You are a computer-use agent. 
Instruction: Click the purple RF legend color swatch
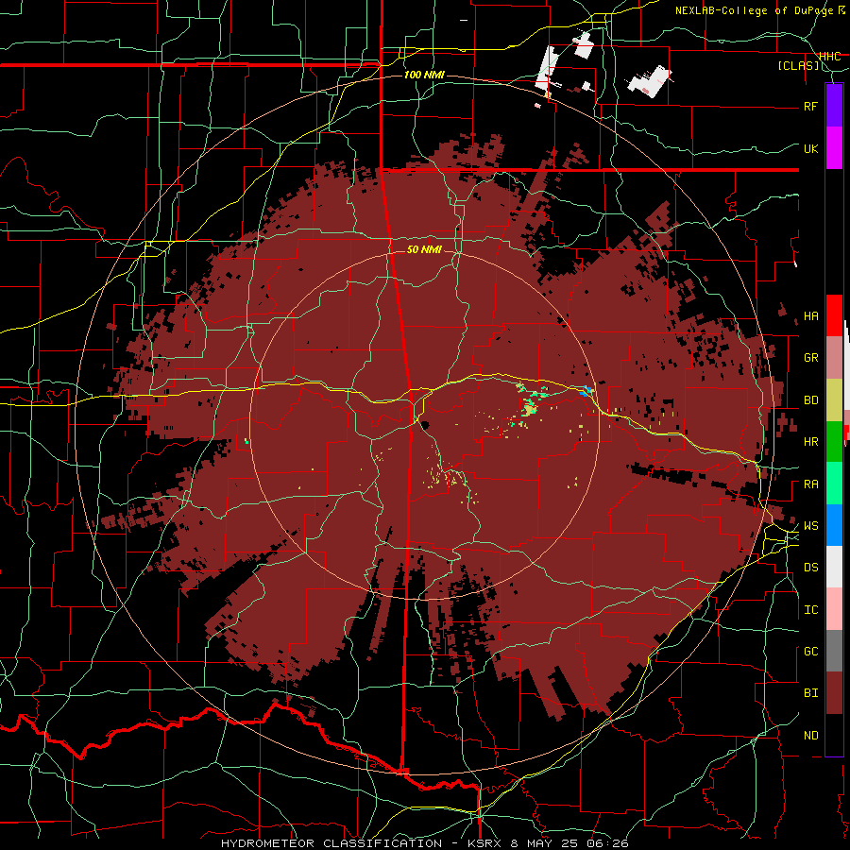coord(834,106)
